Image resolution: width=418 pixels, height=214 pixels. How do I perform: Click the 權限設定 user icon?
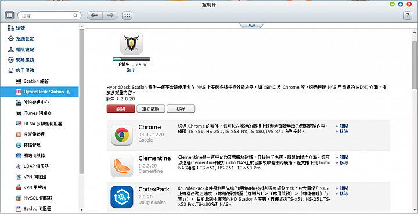point(10,49)
